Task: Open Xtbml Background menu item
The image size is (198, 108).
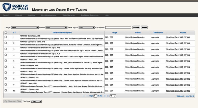Action: [49, 15]
